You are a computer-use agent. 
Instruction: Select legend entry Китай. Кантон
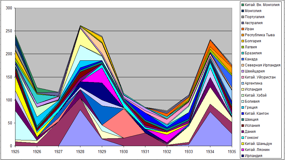pyautogui.click(x=255, y=113)
